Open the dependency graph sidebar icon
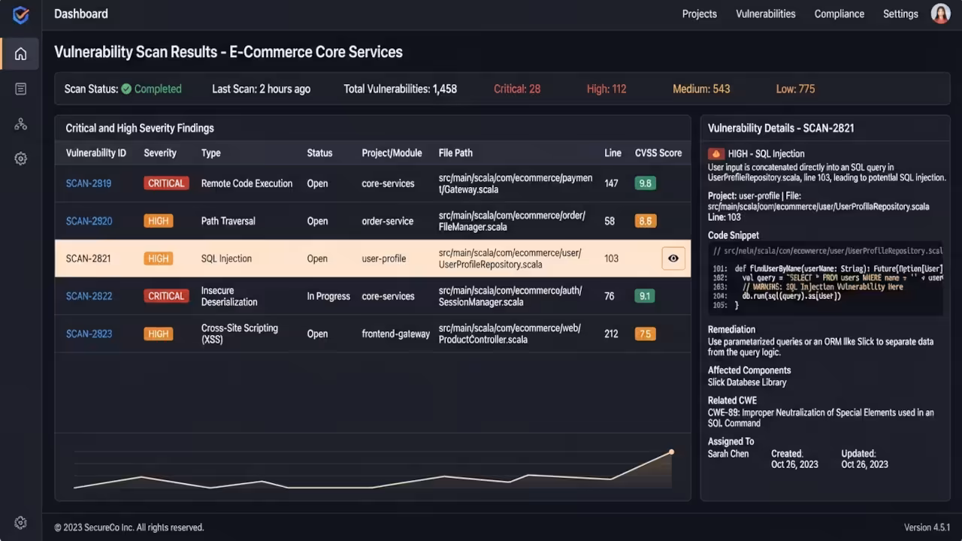This screenshot has height=541, width=962. point(21,124)
